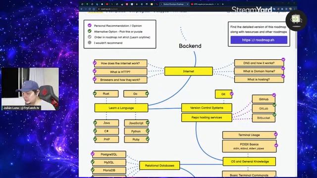This screenshot has width=317, height=178.
Task: Open 'What is hosting?' subtopic box
Action: (259, 79)
